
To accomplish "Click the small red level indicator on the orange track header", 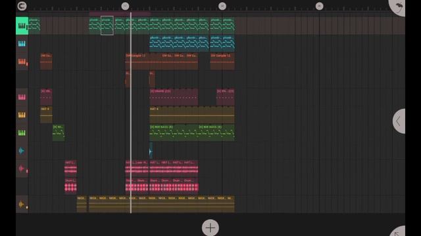I will pos(27,64).
